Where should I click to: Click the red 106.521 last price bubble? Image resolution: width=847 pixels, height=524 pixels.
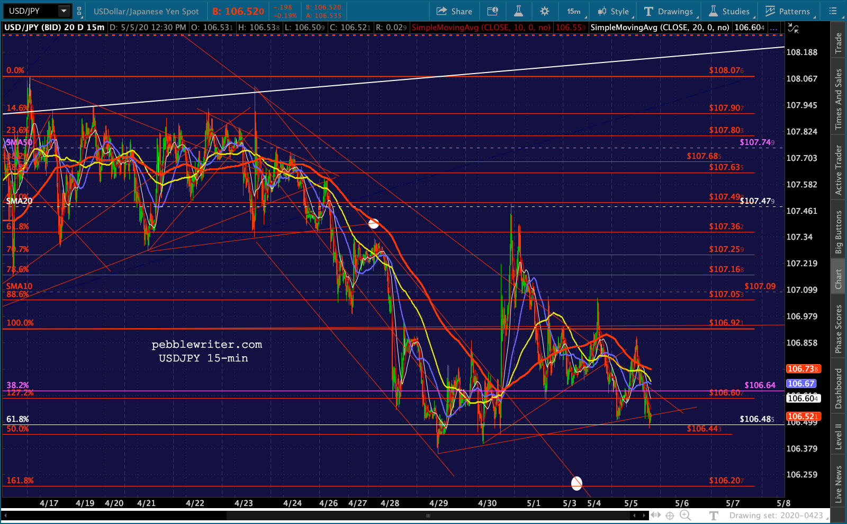pyautogui.click(x=803, y=417)
